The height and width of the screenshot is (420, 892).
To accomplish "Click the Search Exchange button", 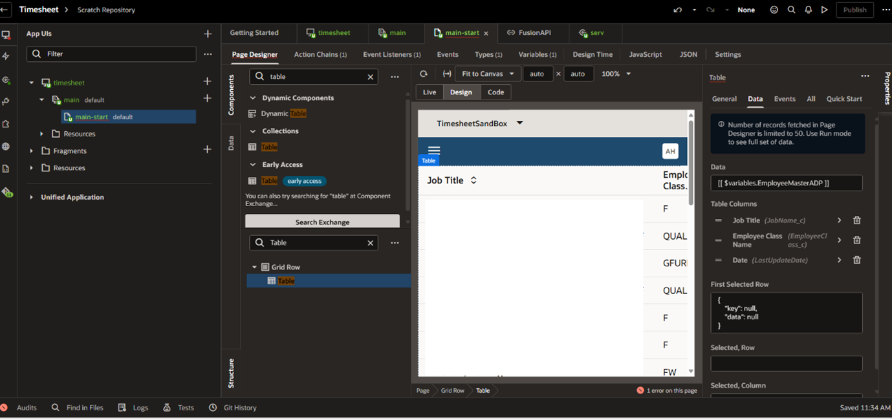I will coord(322,222).
